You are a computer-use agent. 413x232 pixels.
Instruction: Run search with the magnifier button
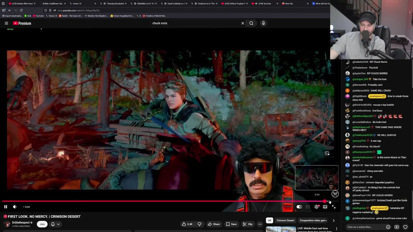pyautogui.click(x=251, y=23)
